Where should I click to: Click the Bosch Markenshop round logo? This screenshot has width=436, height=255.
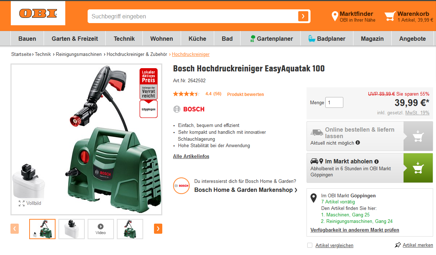point(181,186)
